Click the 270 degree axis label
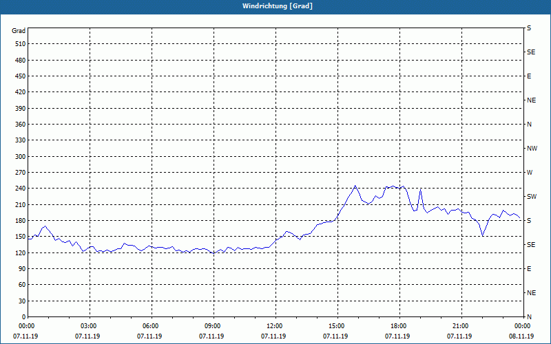This screenshot has width=551, height=344. tap(21, 173)
